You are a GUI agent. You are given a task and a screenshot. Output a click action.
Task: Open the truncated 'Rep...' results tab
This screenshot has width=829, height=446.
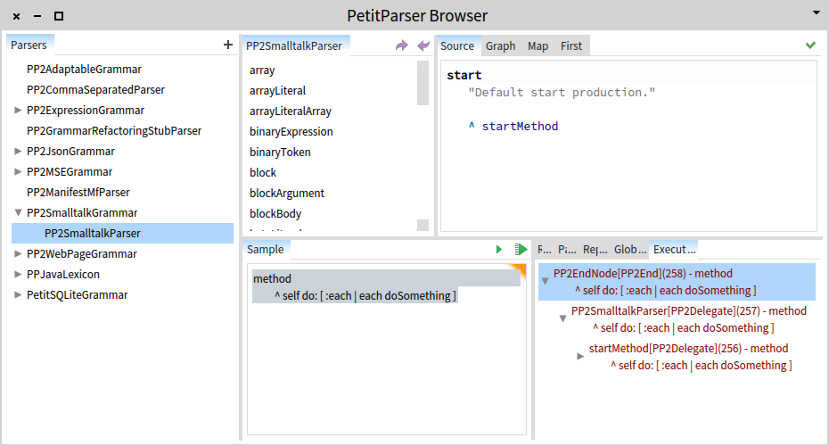click(595, 249)
